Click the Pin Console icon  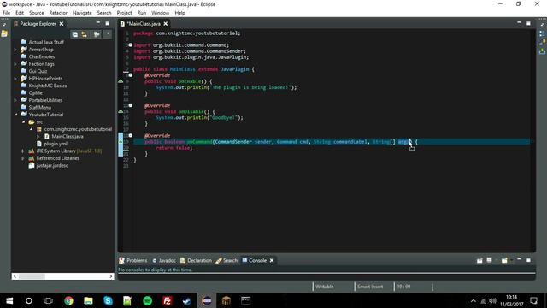pos(479,260)
